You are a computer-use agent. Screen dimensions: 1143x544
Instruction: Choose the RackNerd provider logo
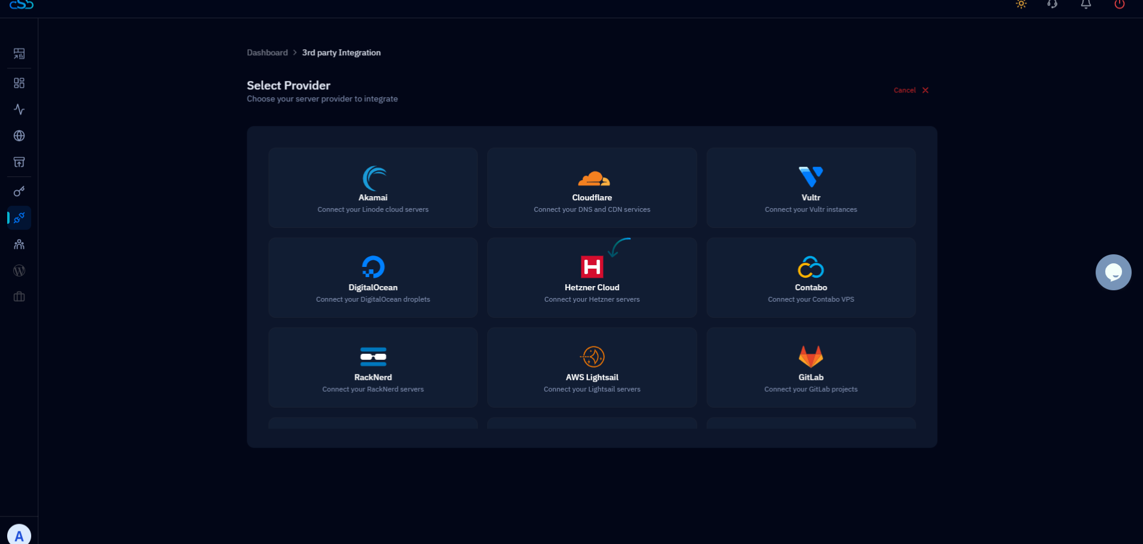pos(373,357)
